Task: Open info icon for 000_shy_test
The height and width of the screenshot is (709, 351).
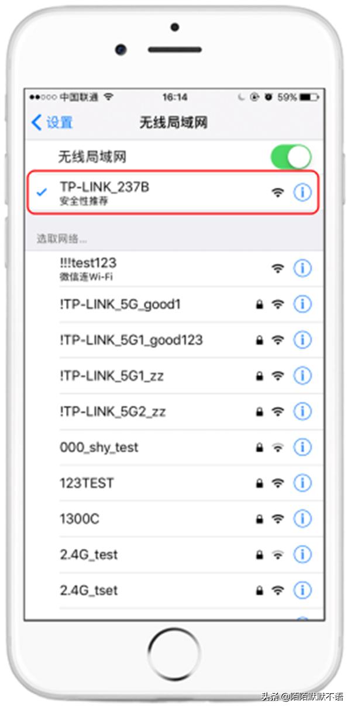Action: coord(302,447)
